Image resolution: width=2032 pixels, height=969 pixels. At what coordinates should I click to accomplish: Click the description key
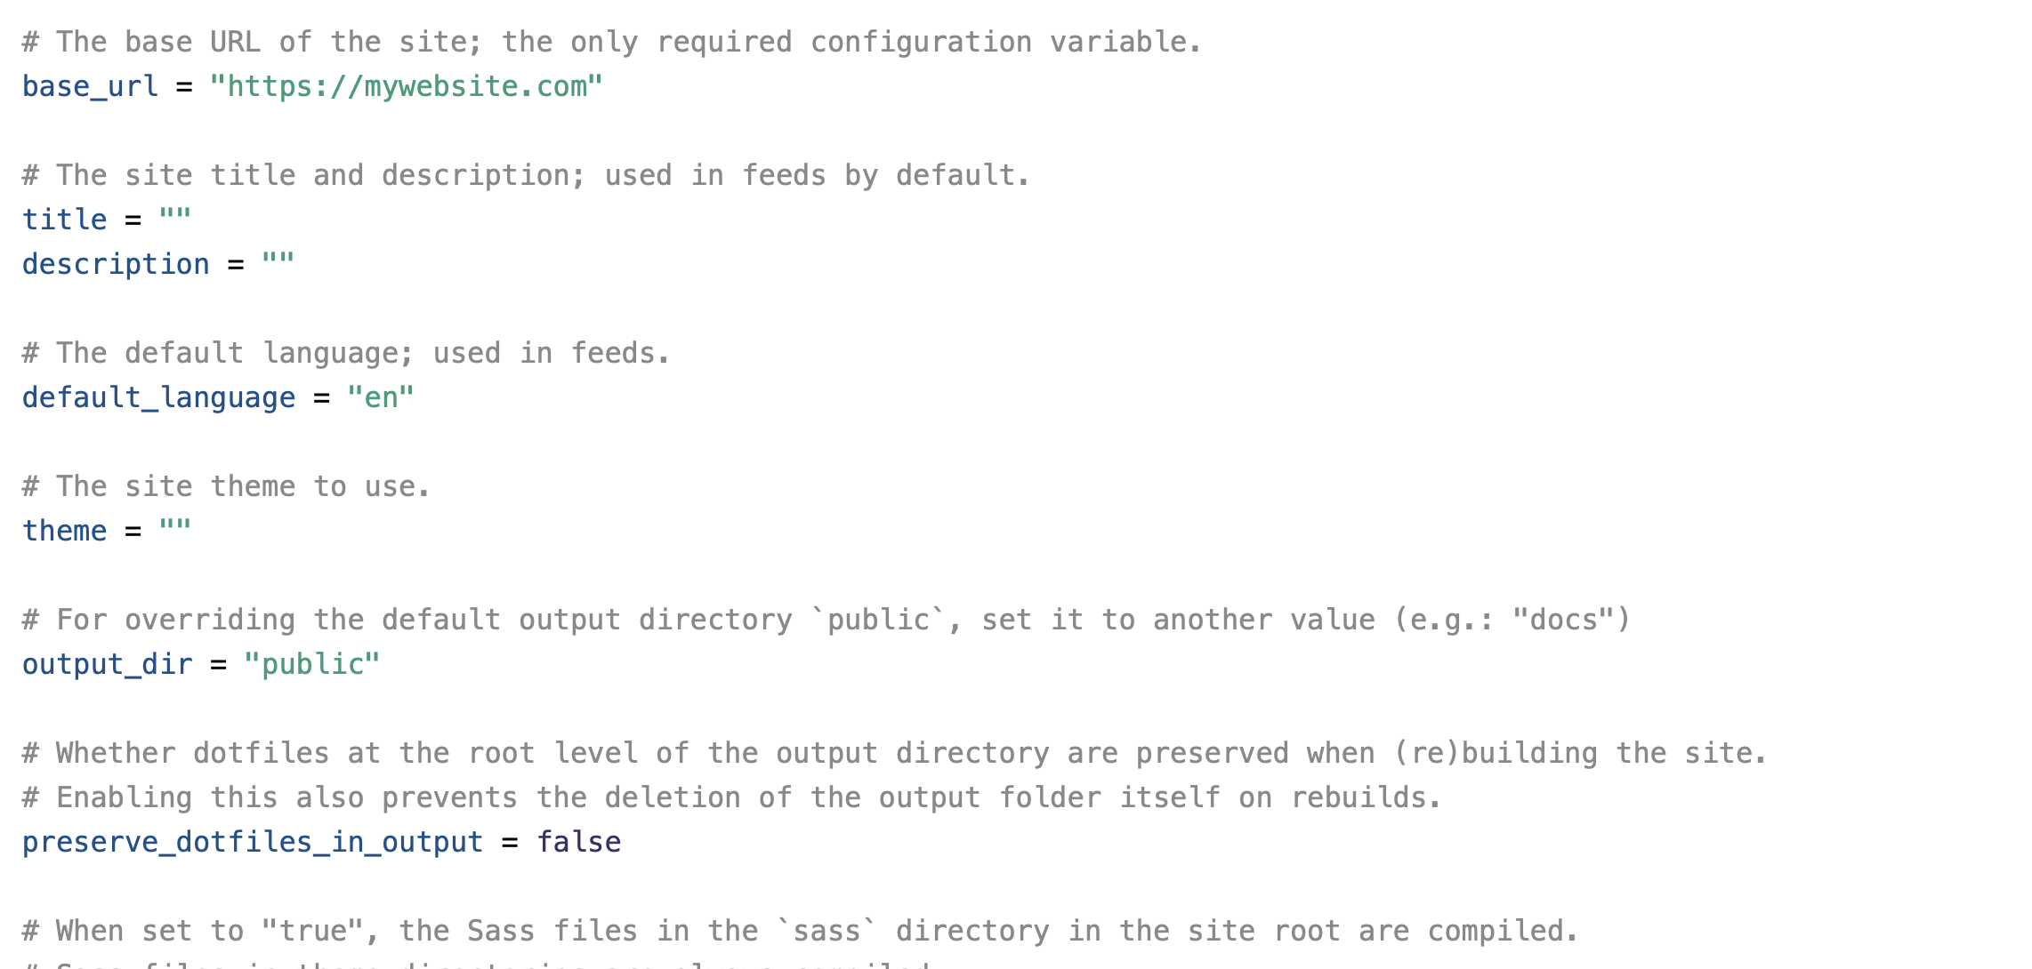pyautogui.click(x=116, y=264)
